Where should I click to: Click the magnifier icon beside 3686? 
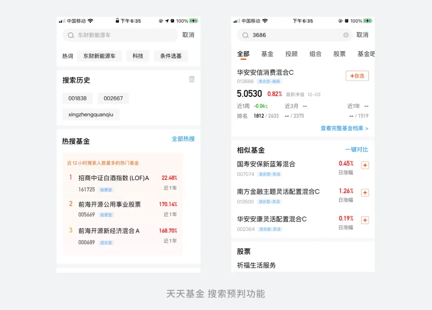[246, 35]
